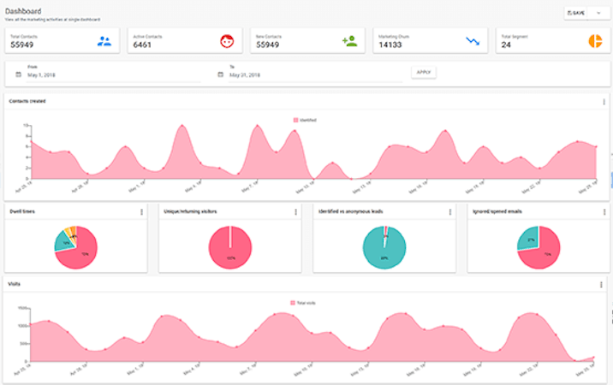Click the Total Segment orange pie icon

595,41
